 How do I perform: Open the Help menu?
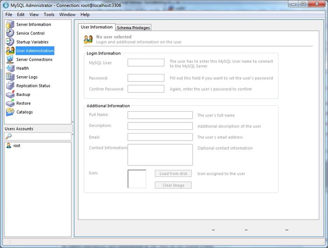[x=85, y=14]
